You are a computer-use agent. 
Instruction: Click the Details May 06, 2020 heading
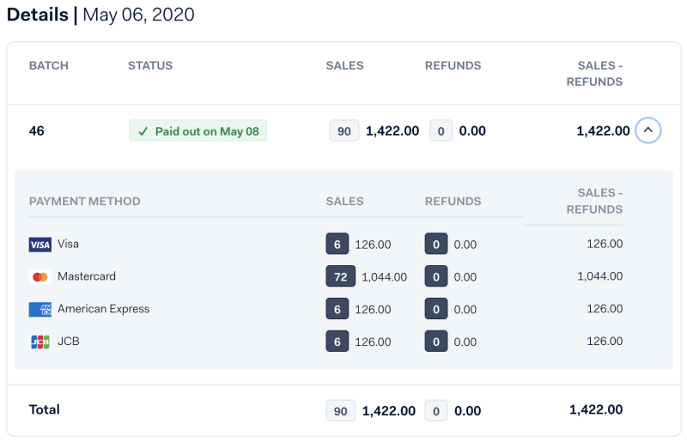(x=100, y=15)
